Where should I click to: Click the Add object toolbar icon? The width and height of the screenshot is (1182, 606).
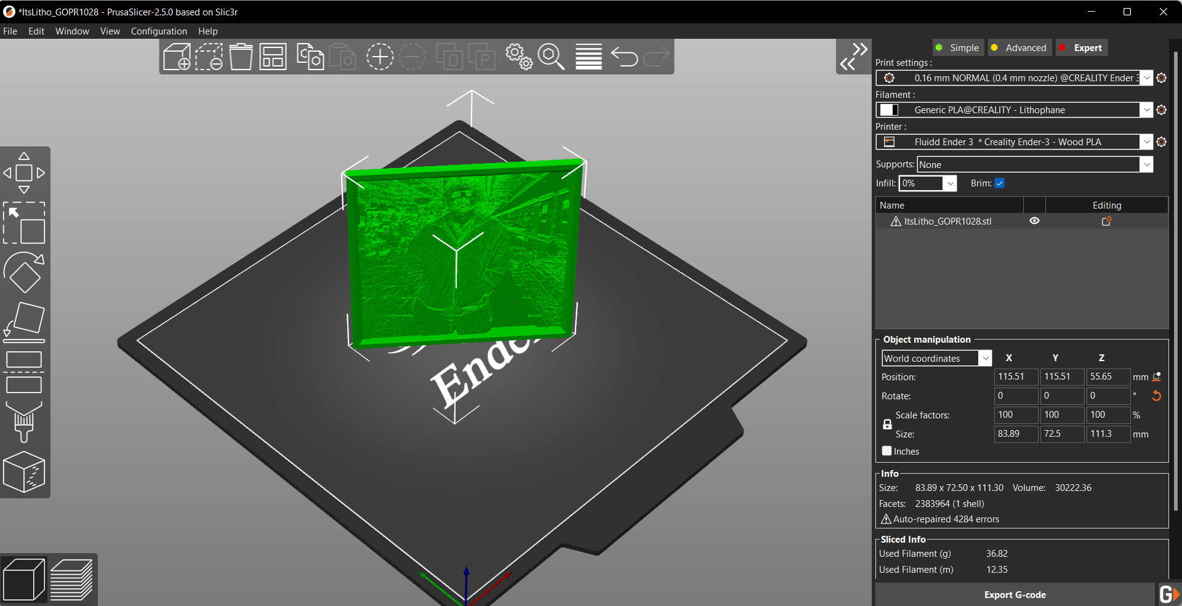click(x=177, y=57)
